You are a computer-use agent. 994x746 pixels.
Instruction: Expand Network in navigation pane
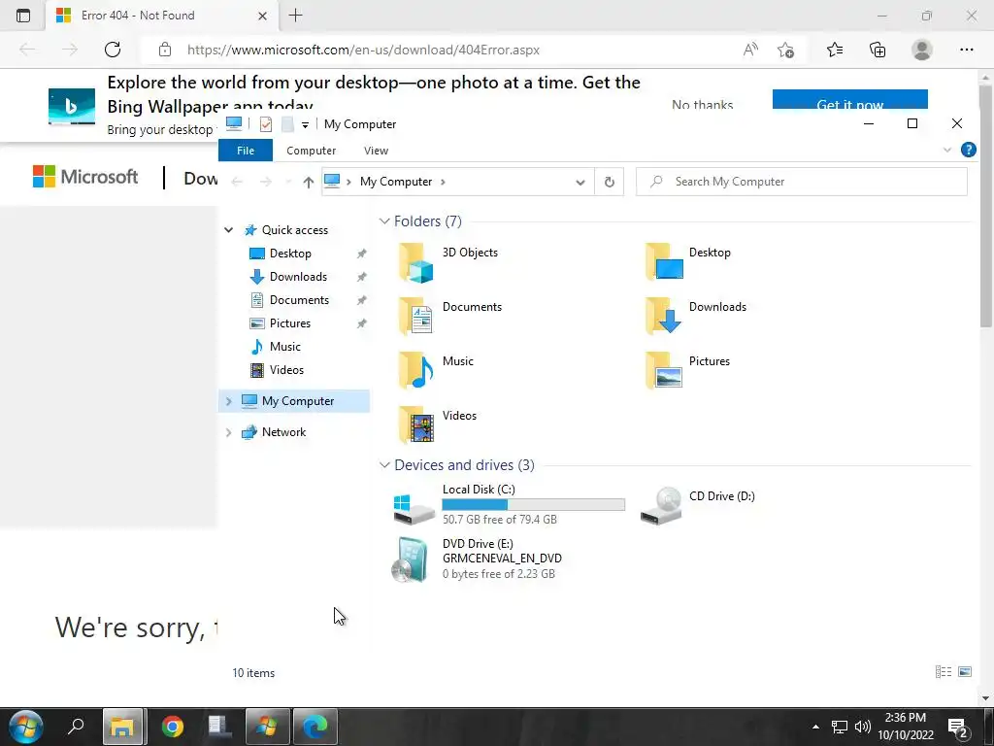[x=229, y=432]
